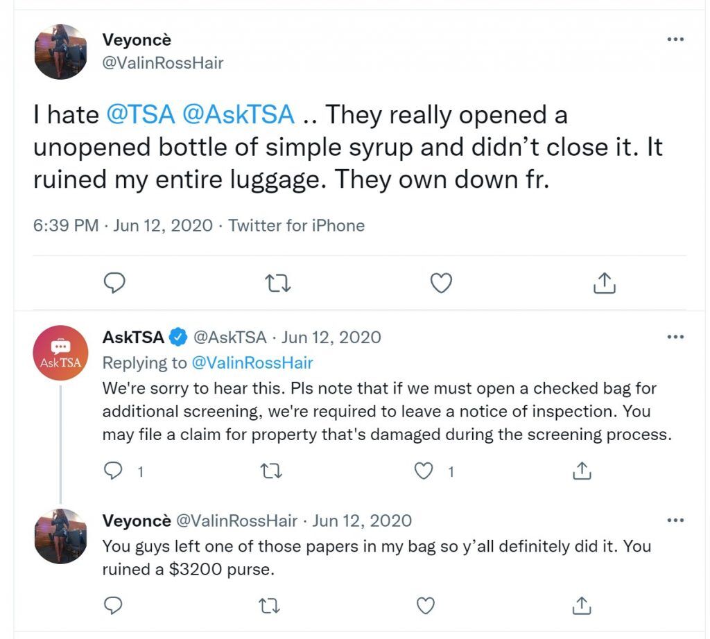Retweet the $3200 purse reply

[270, 606]
